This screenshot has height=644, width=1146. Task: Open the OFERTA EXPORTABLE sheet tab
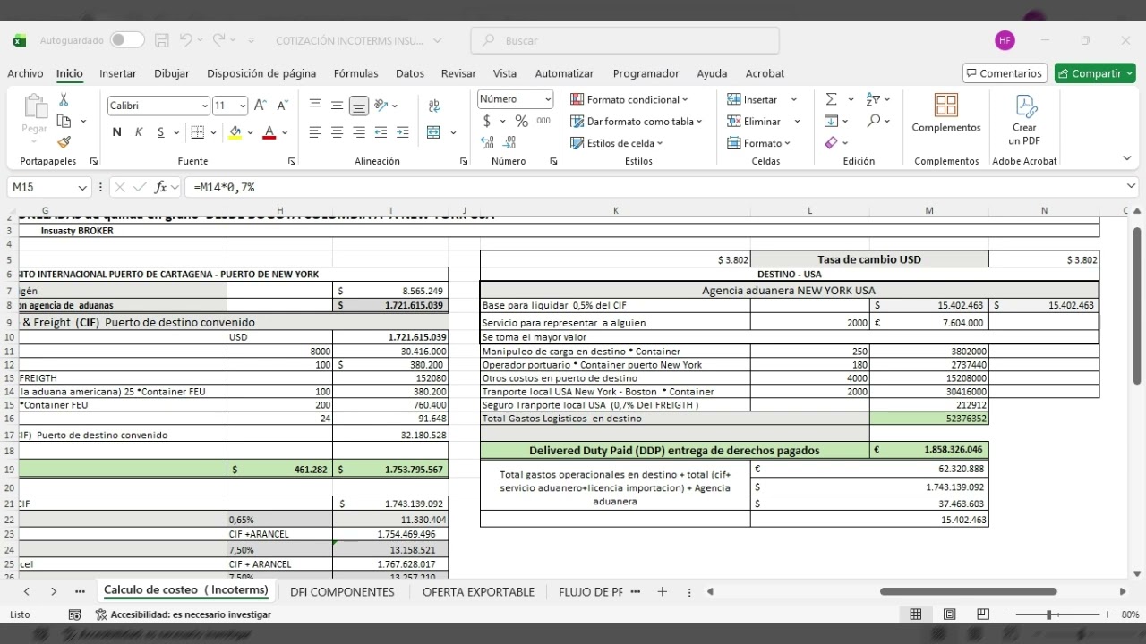(x=478, y=591)
